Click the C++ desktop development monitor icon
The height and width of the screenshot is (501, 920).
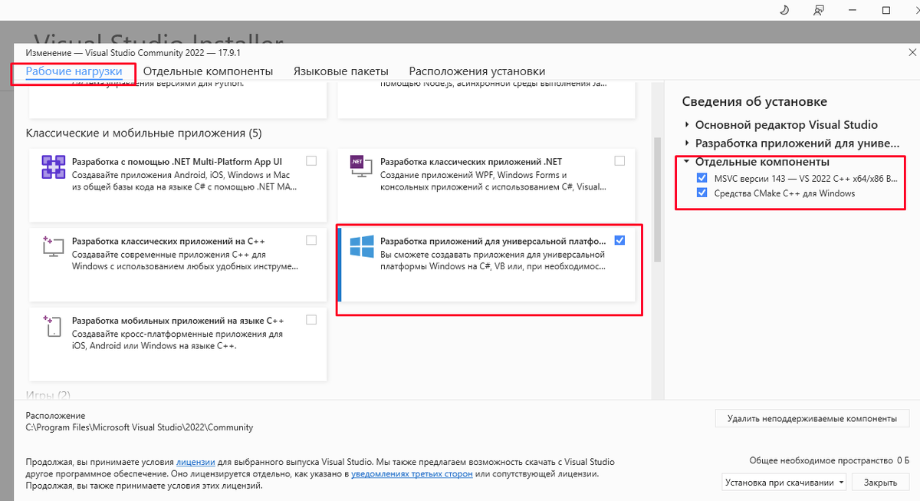[52, 246]
